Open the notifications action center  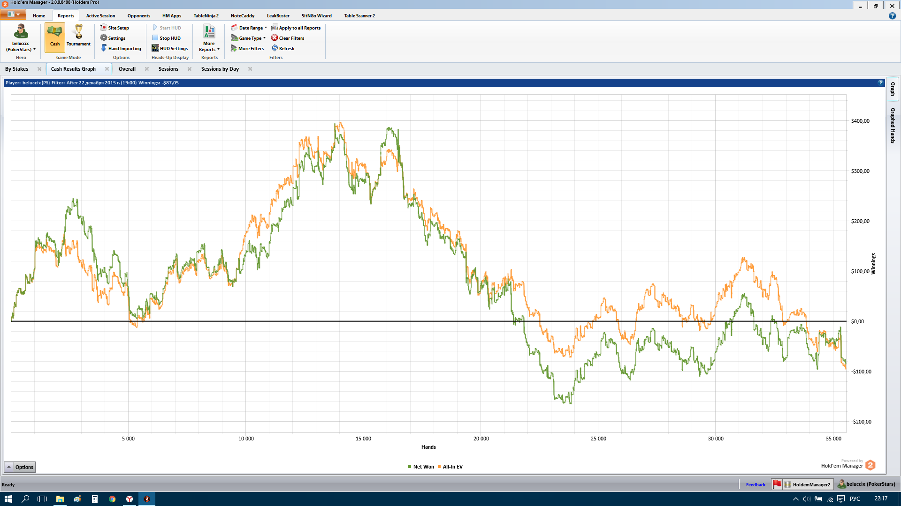point(841,499)
